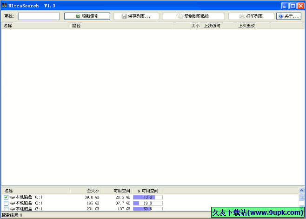306x219 pixels.
Task: Click the 195 GB total size cell
Action: [x=93, y=203]
